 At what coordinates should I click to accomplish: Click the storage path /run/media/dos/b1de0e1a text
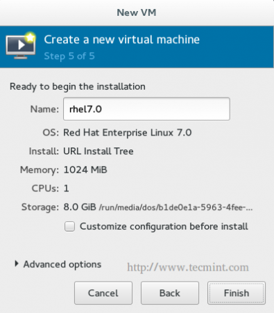pos(175,207)
